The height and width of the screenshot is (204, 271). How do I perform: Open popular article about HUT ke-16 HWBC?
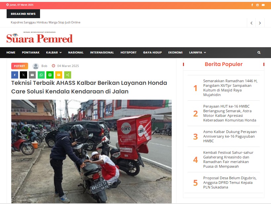(x=230, y=113)
